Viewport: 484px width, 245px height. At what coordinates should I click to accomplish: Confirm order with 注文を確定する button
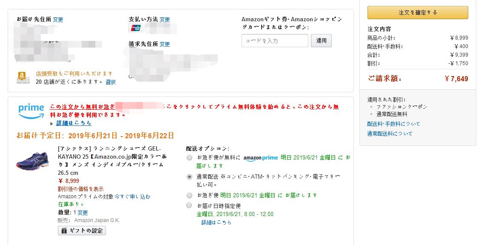pos(418,13)
